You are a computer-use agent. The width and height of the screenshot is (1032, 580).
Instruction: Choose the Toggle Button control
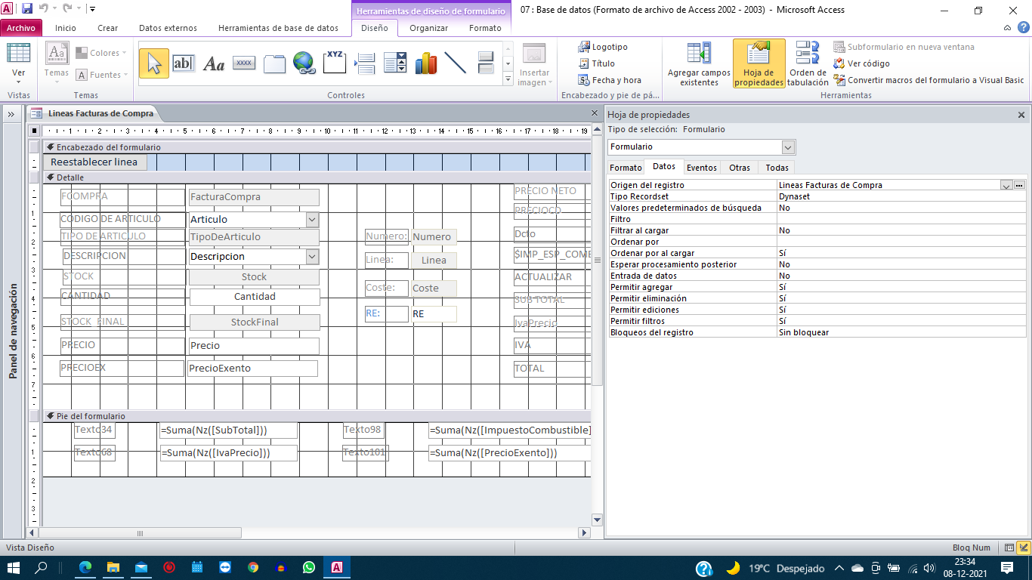[486, 63]
